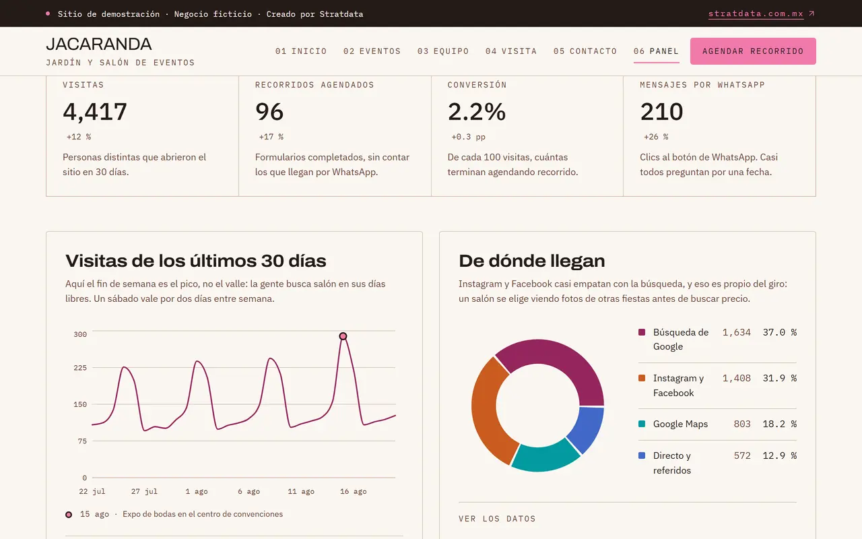Open the 02 EVENTOS nav item
The width and height of the screenshot is (862, 539).
tap(372, 51)
